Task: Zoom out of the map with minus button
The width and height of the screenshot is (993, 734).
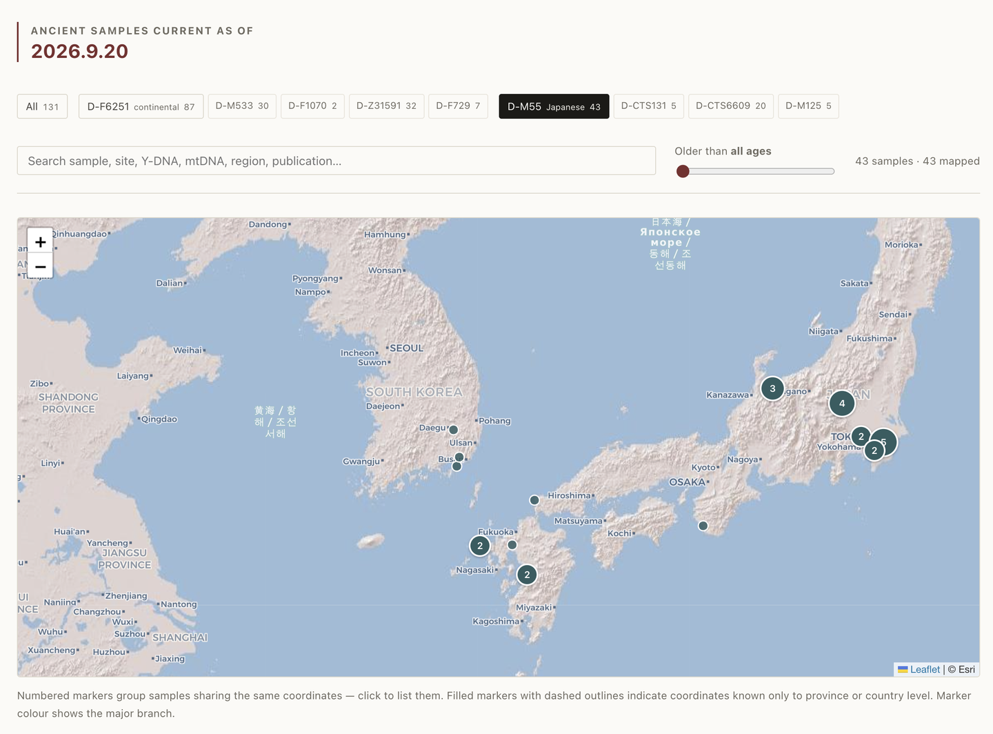Action: pos(40,266)
